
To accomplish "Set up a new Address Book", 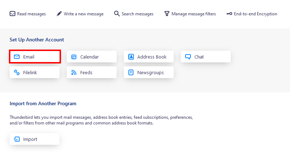I will [149, 57].
